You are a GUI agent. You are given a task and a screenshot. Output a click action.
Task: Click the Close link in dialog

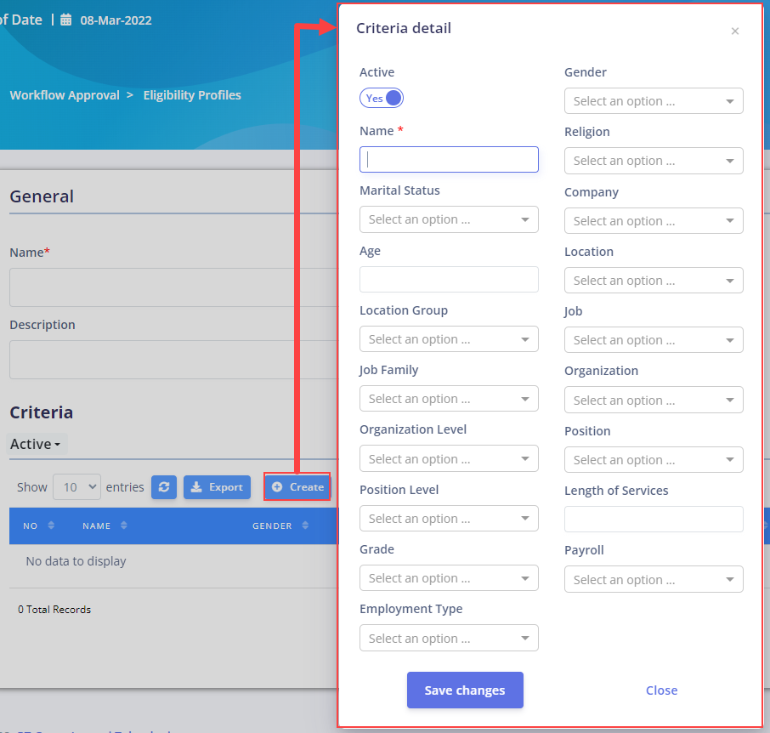(661, 690)
